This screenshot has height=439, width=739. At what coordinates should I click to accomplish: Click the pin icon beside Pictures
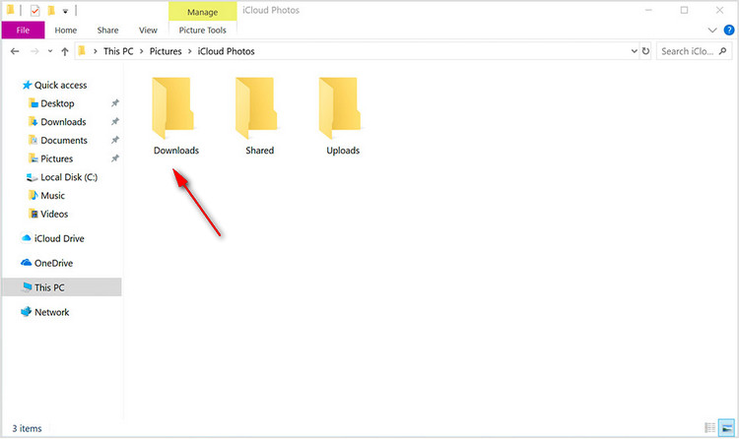[x=114, y=158]
